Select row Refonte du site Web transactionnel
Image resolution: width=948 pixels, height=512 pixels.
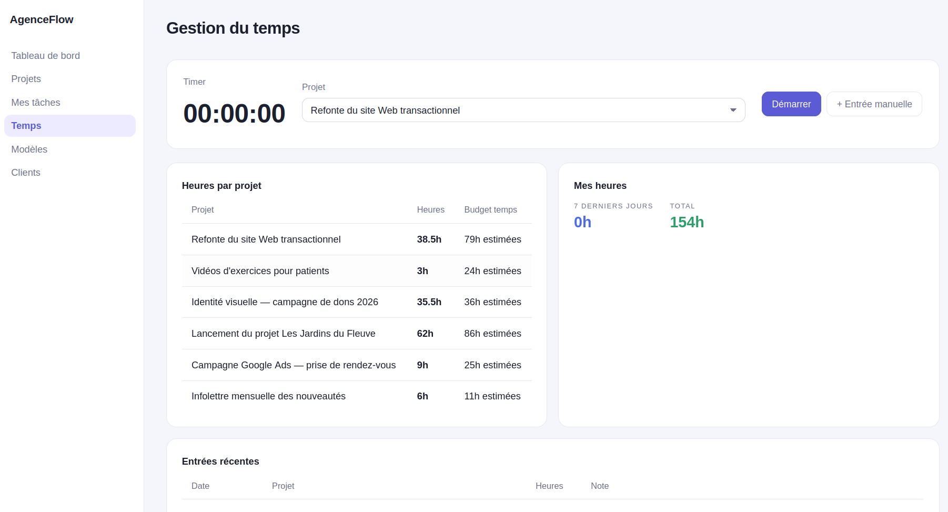[x=357, y=239]
